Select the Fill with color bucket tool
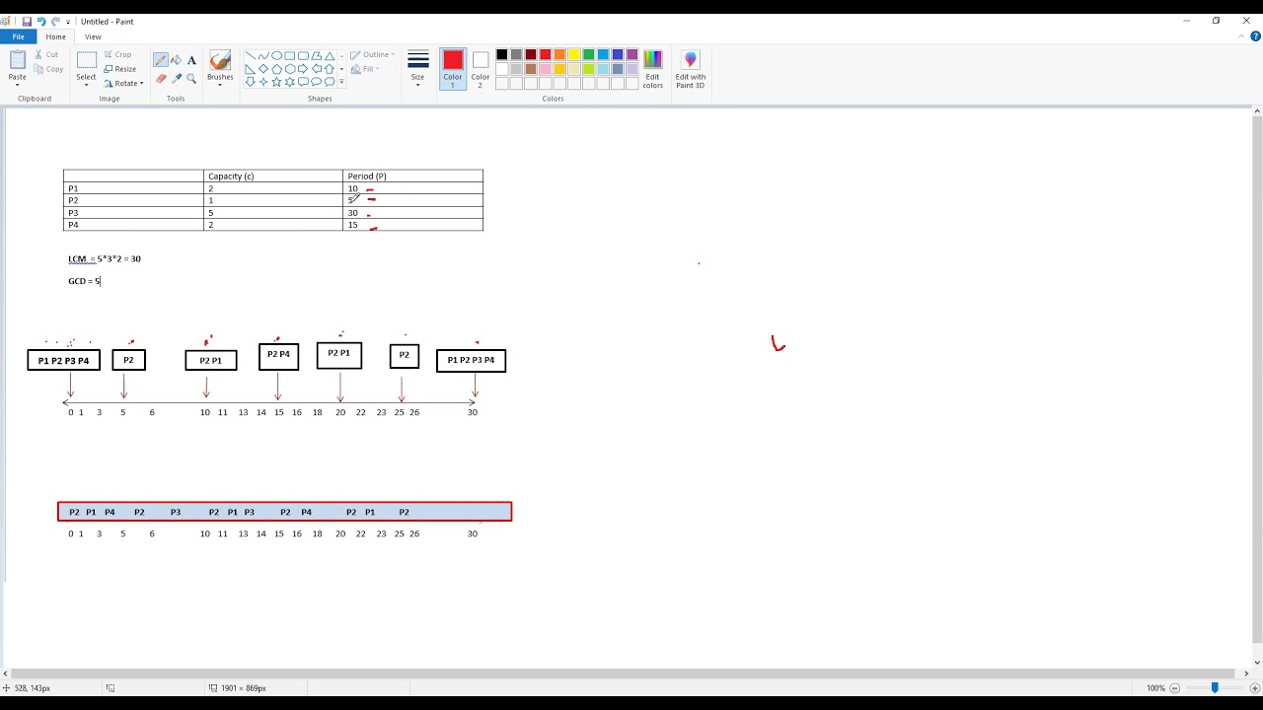The height and width of the screenshot is (710, 1263). point(176,60)
